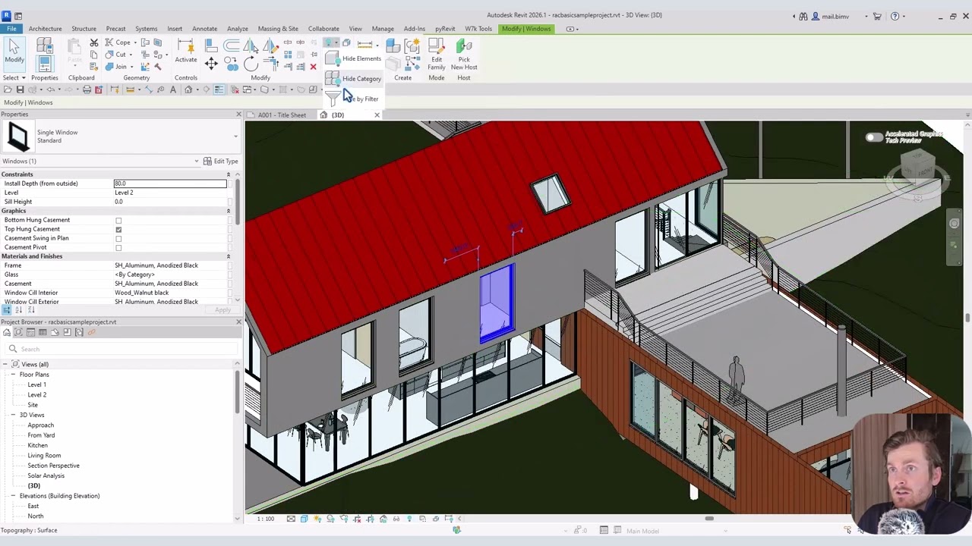Open Level 2 floor plan in browser
Screen dimensions: 972x546
tap(36, 394)
